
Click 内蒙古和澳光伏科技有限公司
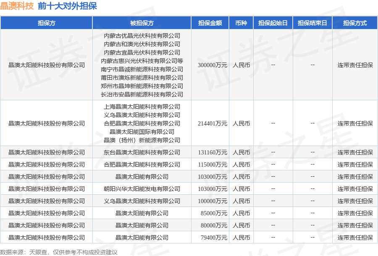[x=142, y=44]
